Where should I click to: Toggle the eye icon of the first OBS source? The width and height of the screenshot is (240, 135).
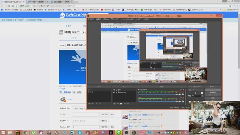pos(114,90)
